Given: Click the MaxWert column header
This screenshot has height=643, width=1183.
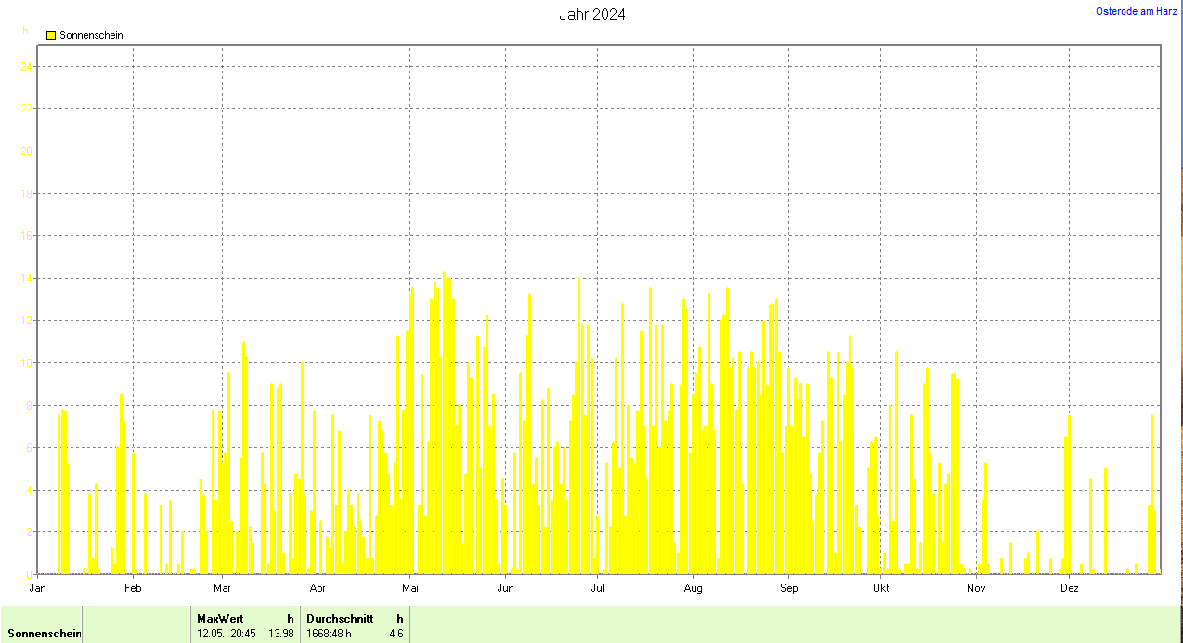Looking at the screenshot, I should [214, 618].
